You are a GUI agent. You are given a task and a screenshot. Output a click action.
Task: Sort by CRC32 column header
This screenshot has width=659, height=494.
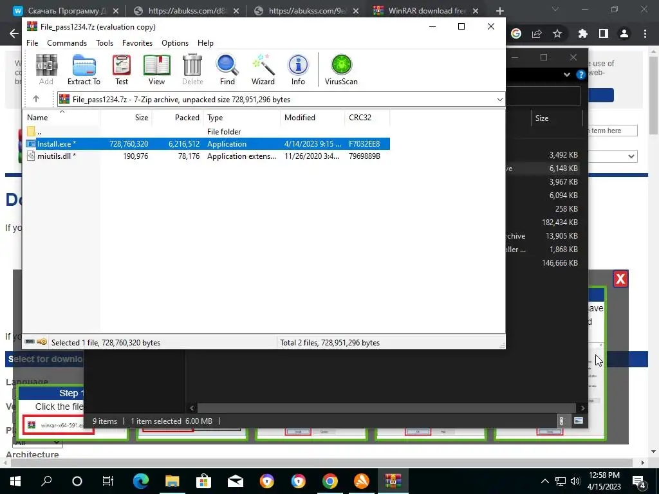367,118
